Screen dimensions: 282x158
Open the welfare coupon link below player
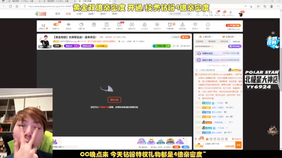143,147
